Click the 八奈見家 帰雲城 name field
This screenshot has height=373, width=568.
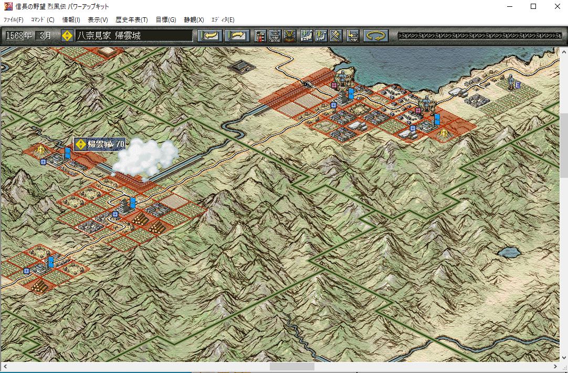[x=134, y=36]
